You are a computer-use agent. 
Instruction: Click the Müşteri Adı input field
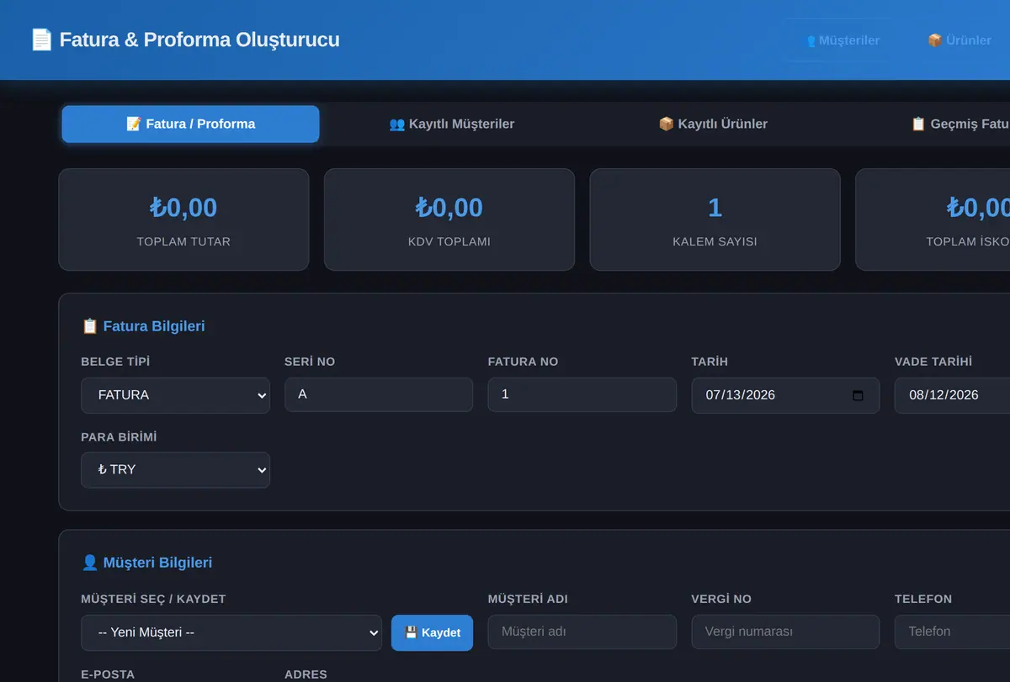pyautogui.click(x=582, y=632)
